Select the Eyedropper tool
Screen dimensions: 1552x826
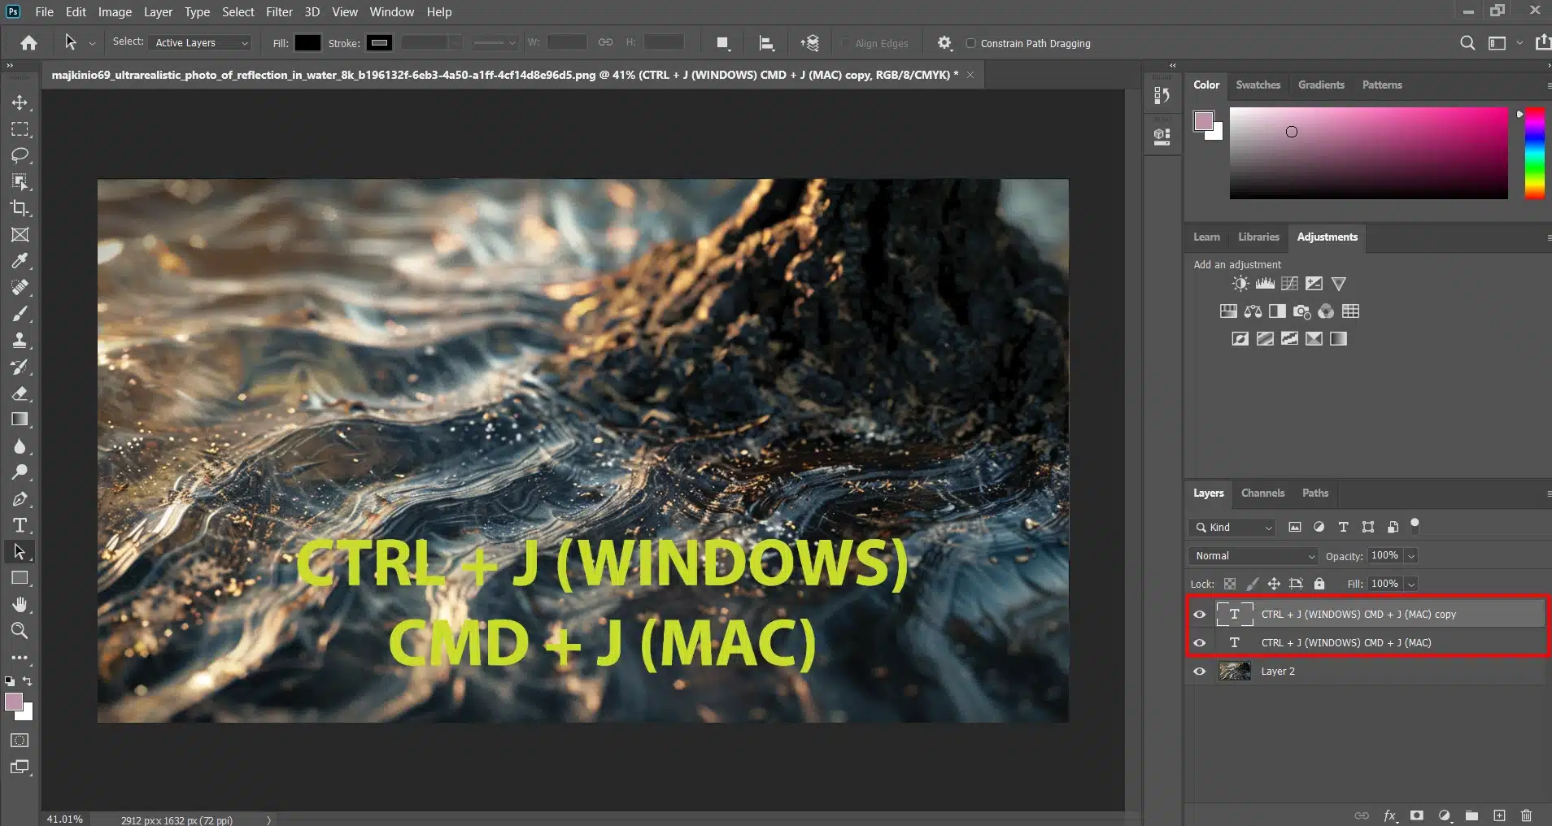tap(20, 261)
